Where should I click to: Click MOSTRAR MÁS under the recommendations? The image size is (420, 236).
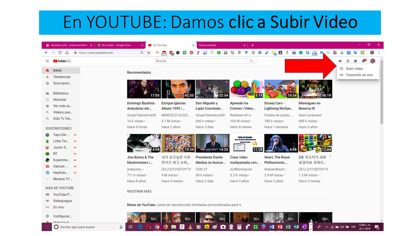point(139,191)
